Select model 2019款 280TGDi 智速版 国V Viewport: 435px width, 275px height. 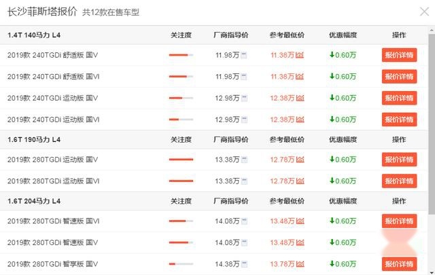point(53,243)
